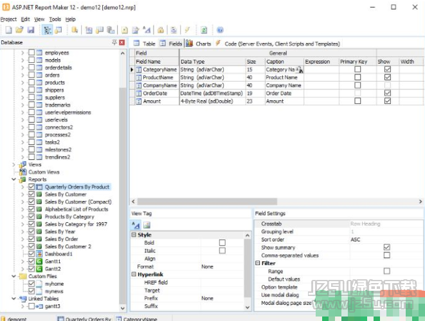Collapse the Style section
The image size is (425, 321).
134,235
